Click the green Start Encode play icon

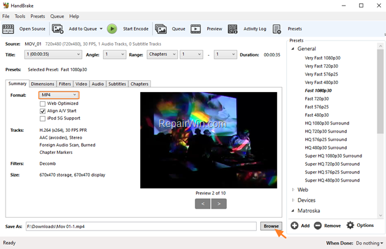[112, 29]
